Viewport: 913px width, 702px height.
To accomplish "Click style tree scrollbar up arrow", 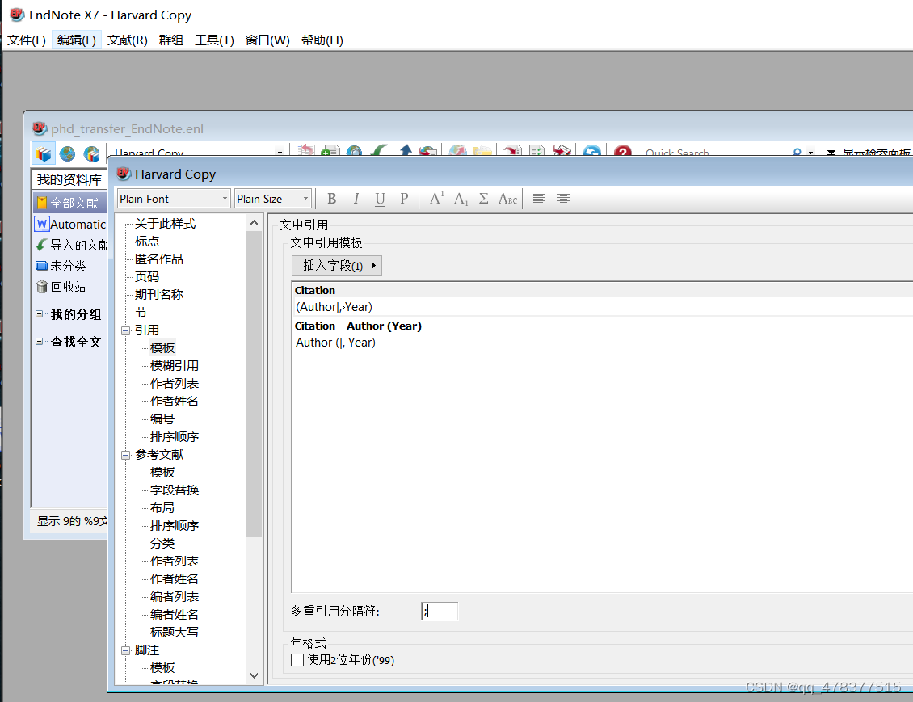I will point(254,223).
